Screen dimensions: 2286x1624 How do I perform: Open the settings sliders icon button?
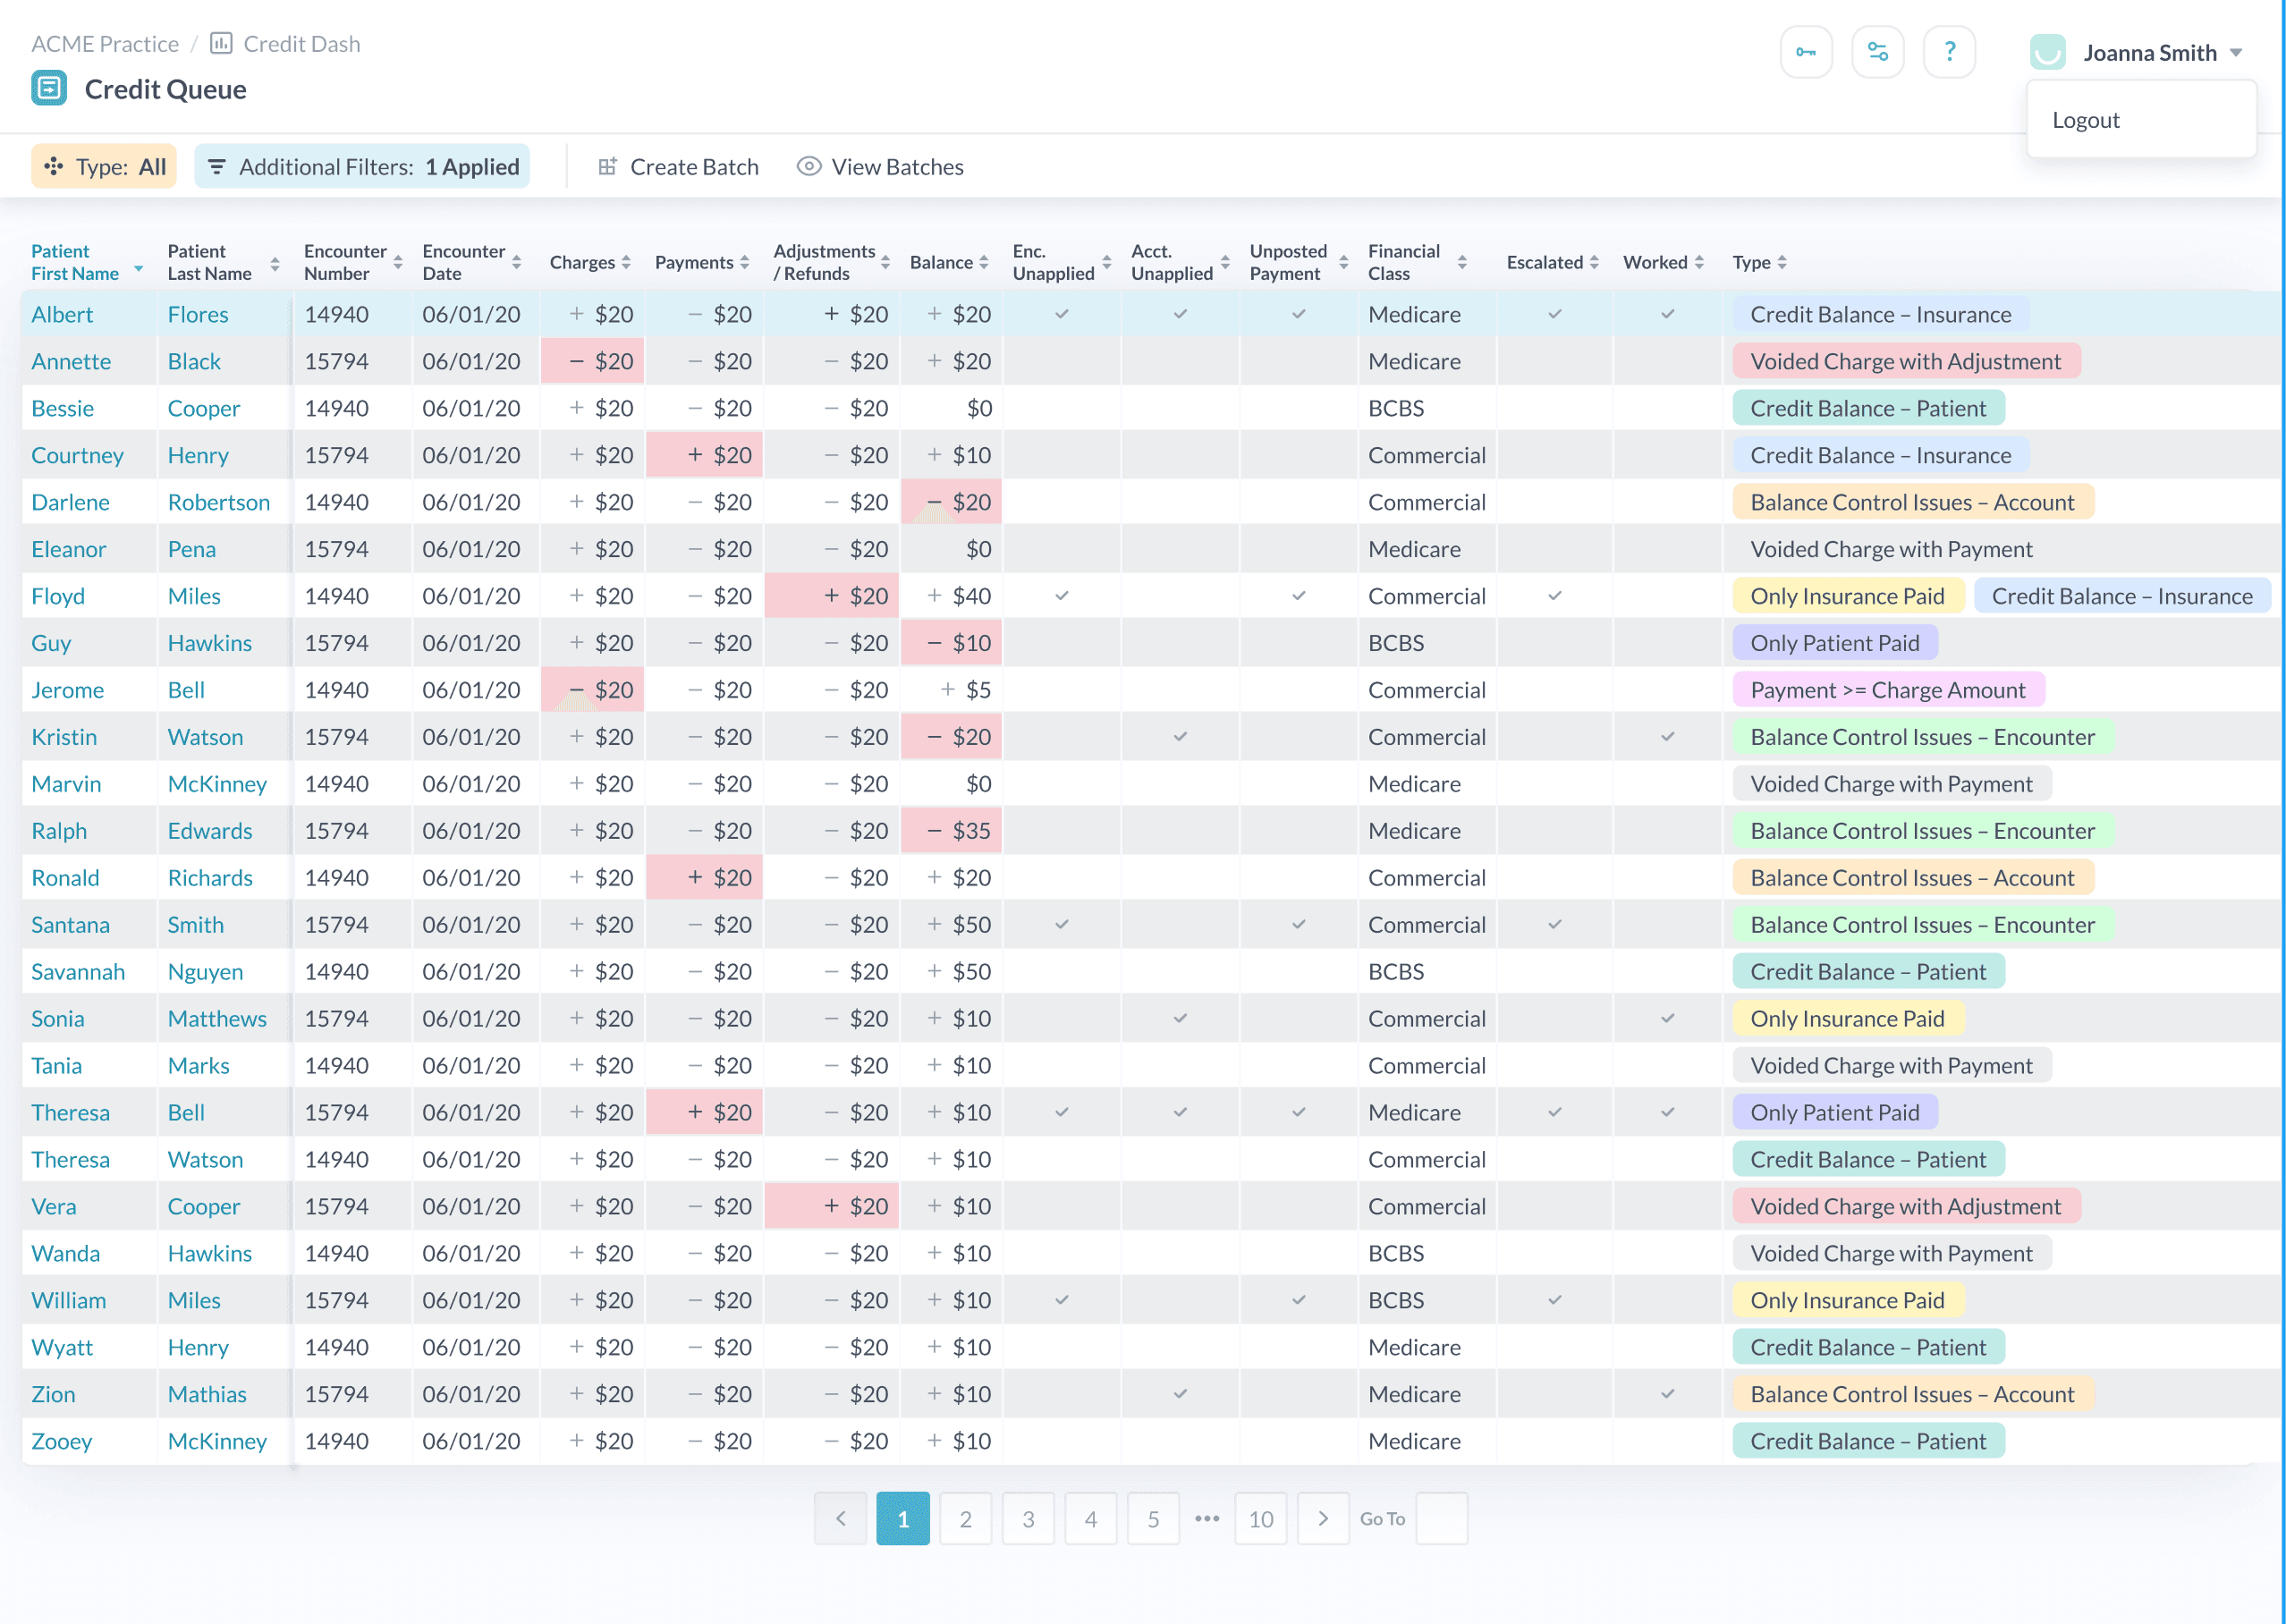[x=1877, y=52]
